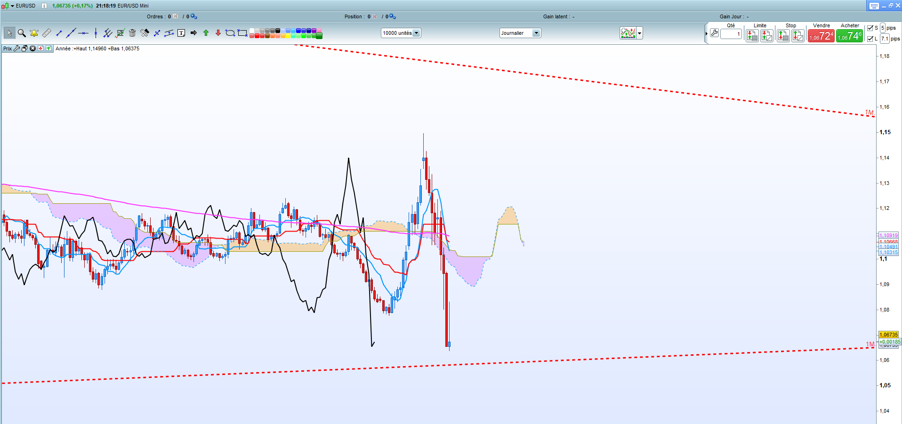Move Prix panel up with green arrow
902x424 pixels.
click(x=48, y=48)
